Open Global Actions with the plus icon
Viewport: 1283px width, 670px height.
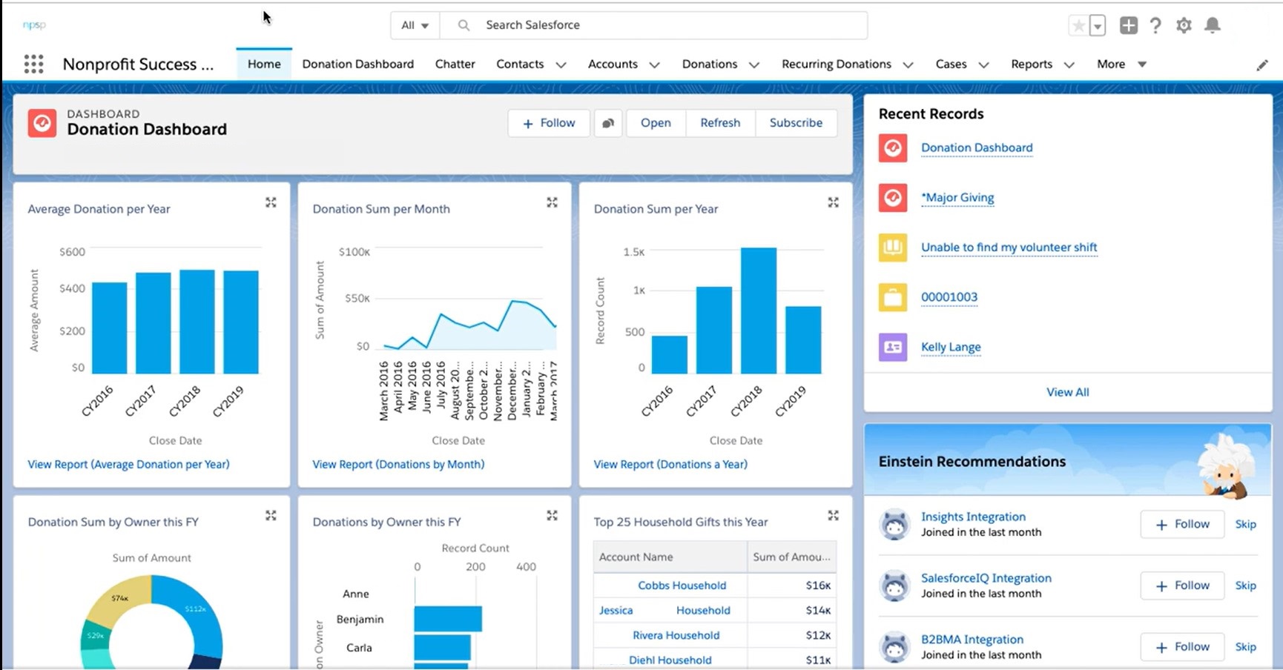(1128, 24)
